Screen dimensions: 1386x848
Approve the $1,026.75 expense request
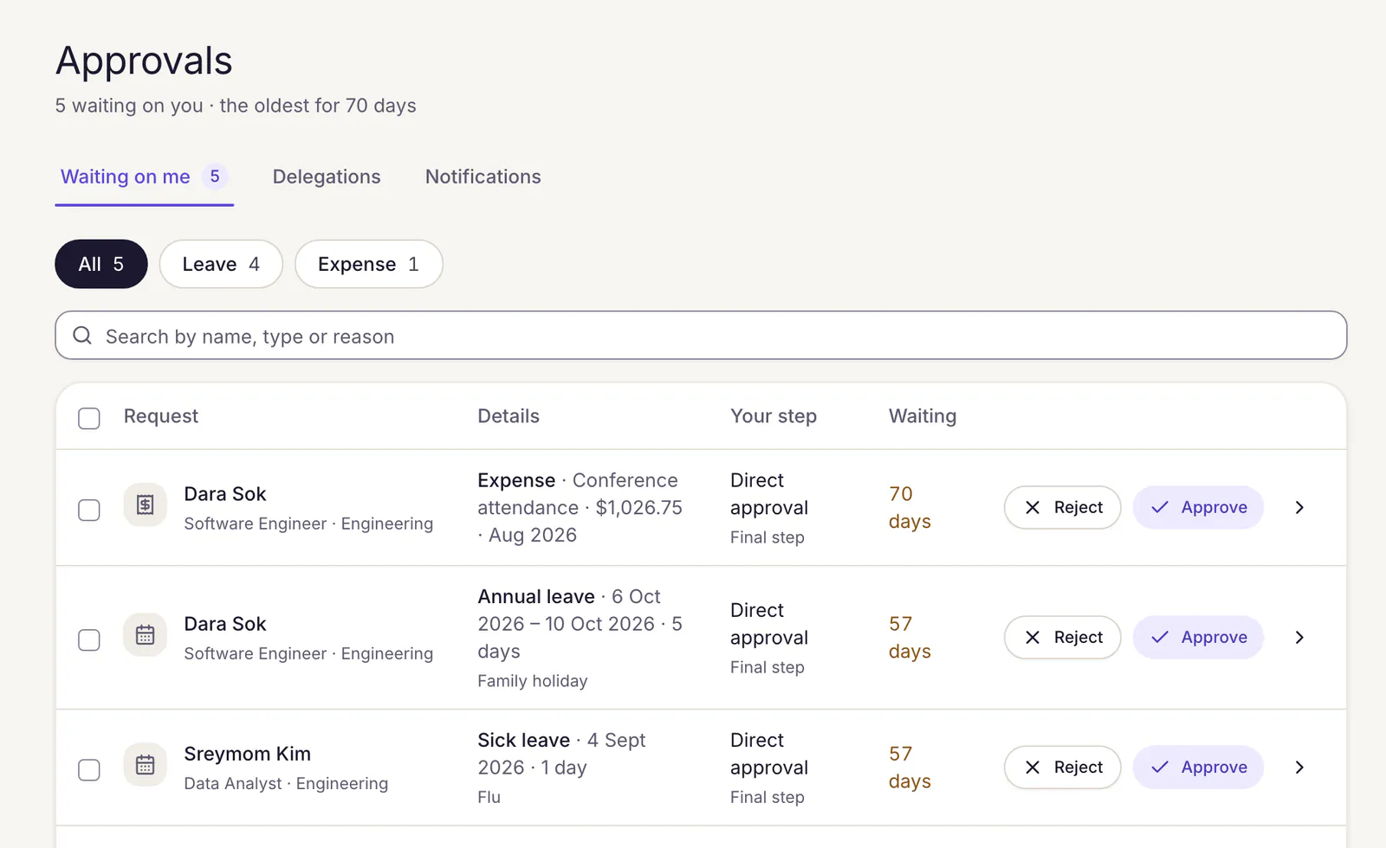1198,508
